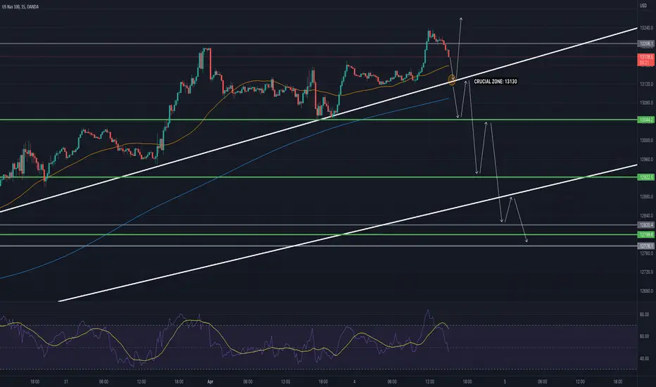Click the 12680.0 price axis value
Screen dimensions: 656x387
[646, 291]
